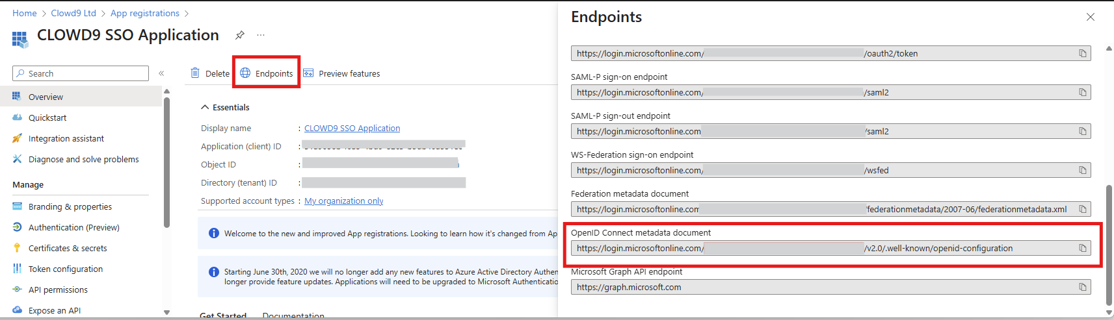Screen dimensions: 1114x320
Task: Click the SAML-P sign-on endpoint URL field
Action: coord(830,92)
